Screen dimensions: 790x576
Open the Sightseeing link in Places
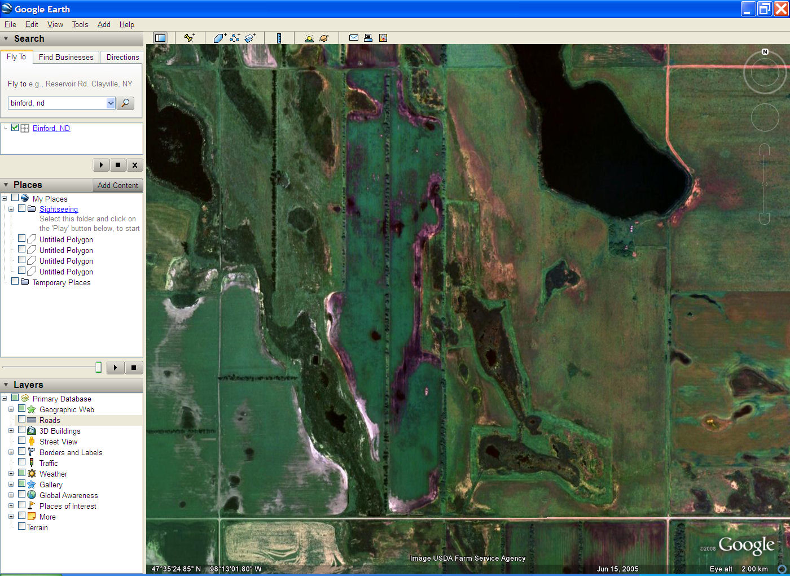[x=59, y=209]
